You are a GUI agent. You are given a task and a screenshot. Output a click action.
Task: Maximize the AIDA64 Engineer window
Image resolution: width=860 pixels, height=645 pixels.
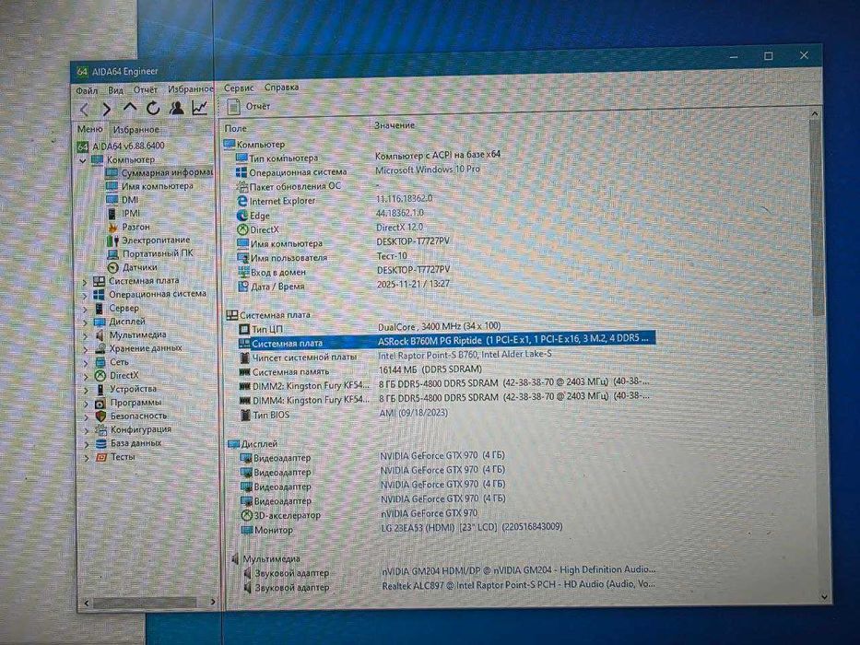[x=769, y=56]
